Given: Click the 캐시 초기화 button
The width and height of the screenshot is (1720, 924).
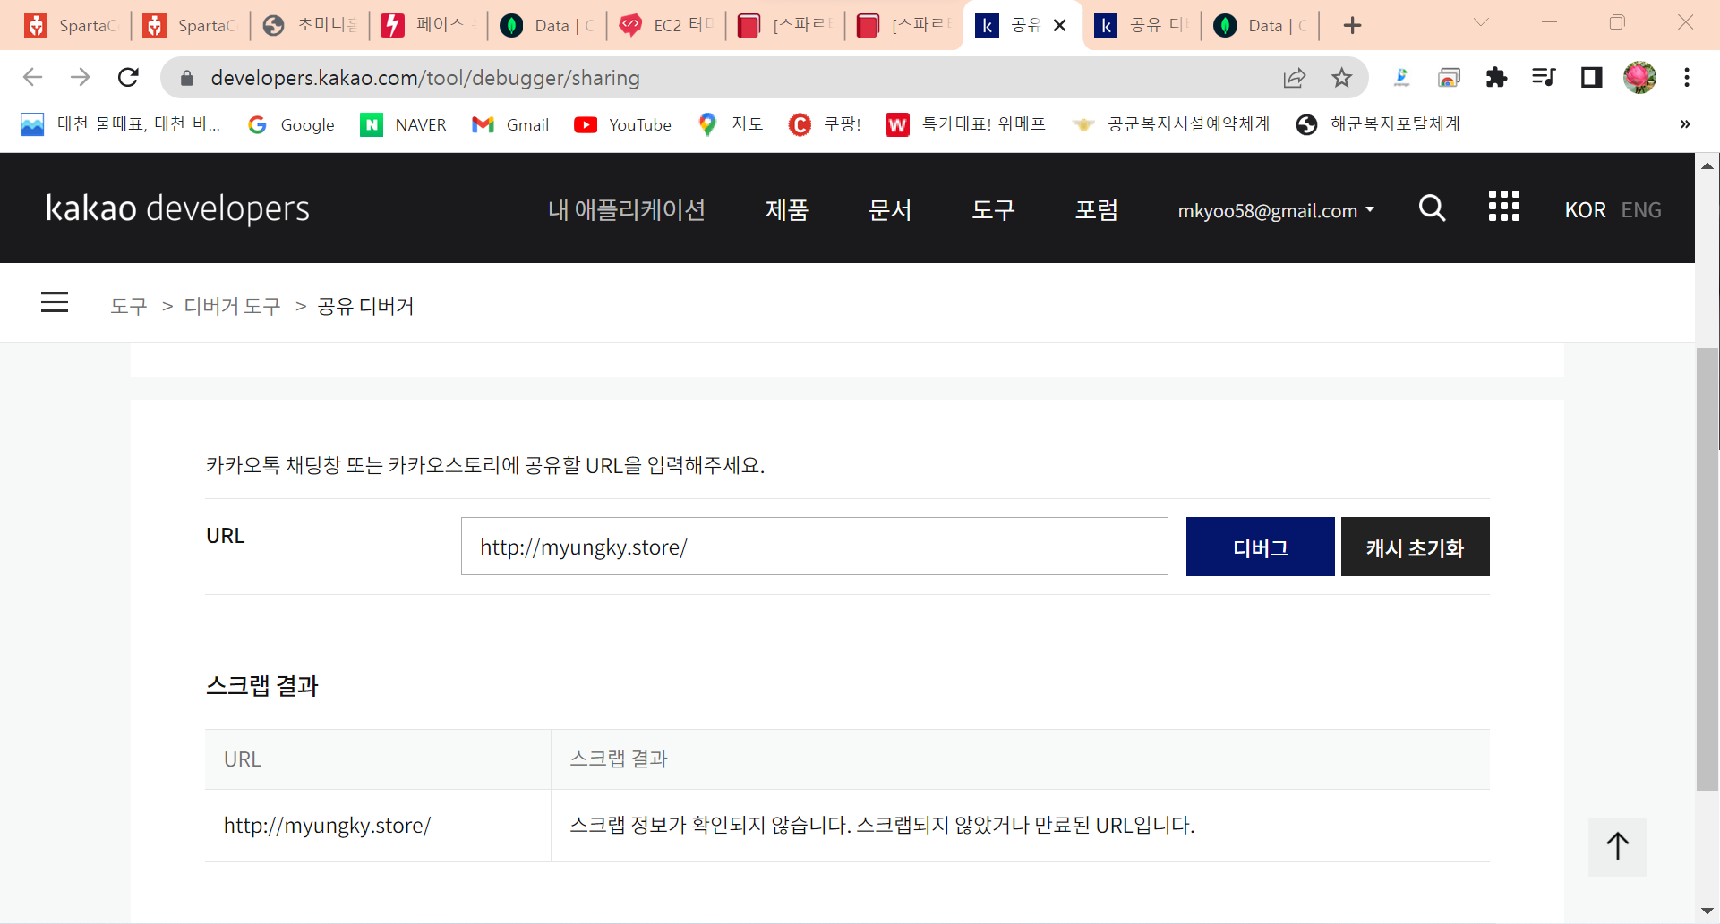Looking at the screenshot, I should (1415, 547).
